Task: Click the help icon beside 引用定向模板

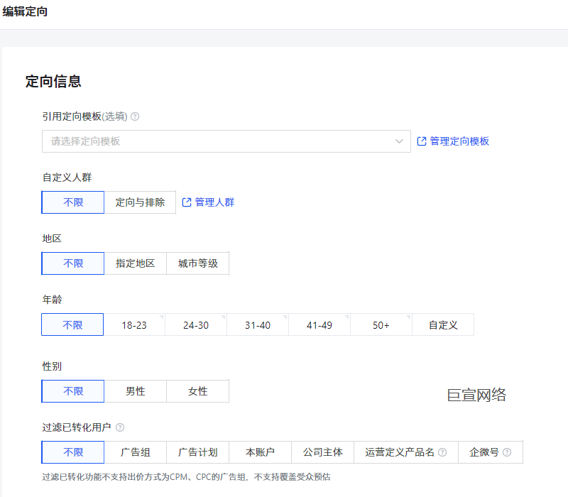Action: pyautogui.click(x=134, y=116)
